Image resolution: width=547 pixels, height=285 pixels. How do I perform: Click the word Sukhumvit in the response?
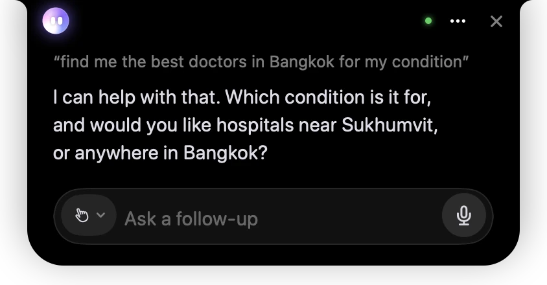(390, 125)
